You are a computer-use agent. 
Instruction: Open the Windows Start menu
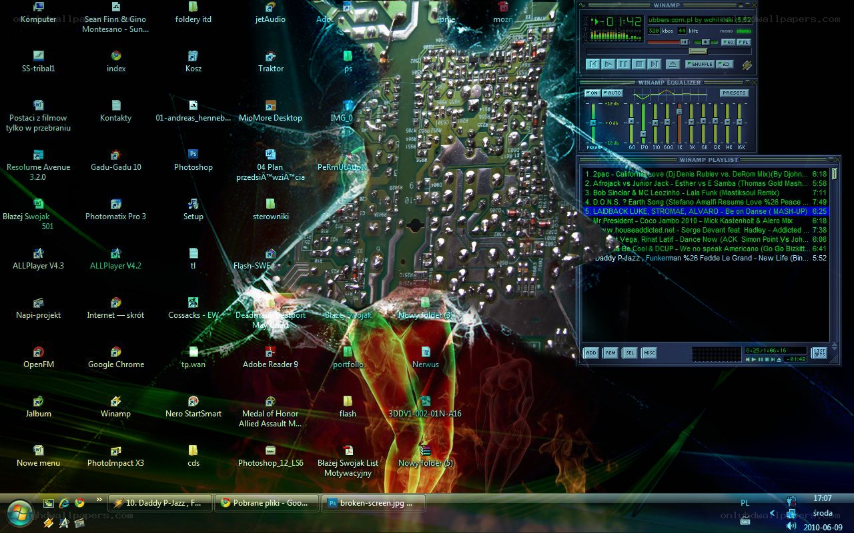point(19,514)
